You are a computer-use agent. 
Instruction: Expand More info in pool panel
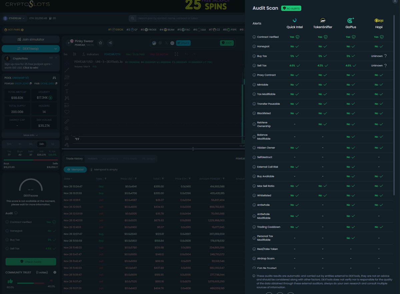tap(31, 135)
